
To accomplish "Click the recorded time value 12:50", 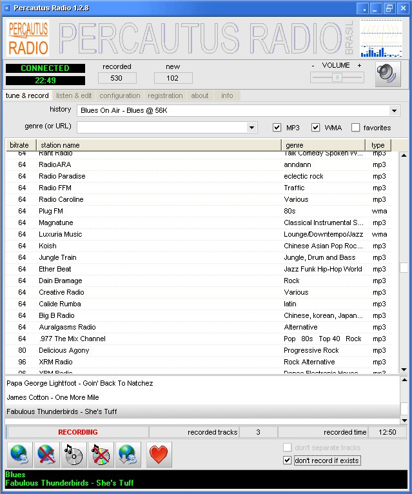I will click(x=387, y=432).
